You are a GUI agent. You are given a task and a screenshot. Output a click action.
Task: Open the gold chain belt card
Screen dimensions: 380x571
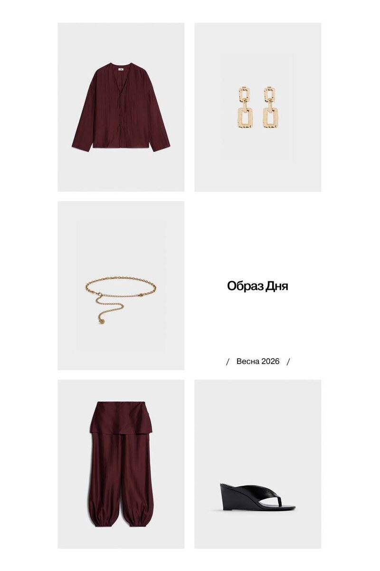(121, 285)
